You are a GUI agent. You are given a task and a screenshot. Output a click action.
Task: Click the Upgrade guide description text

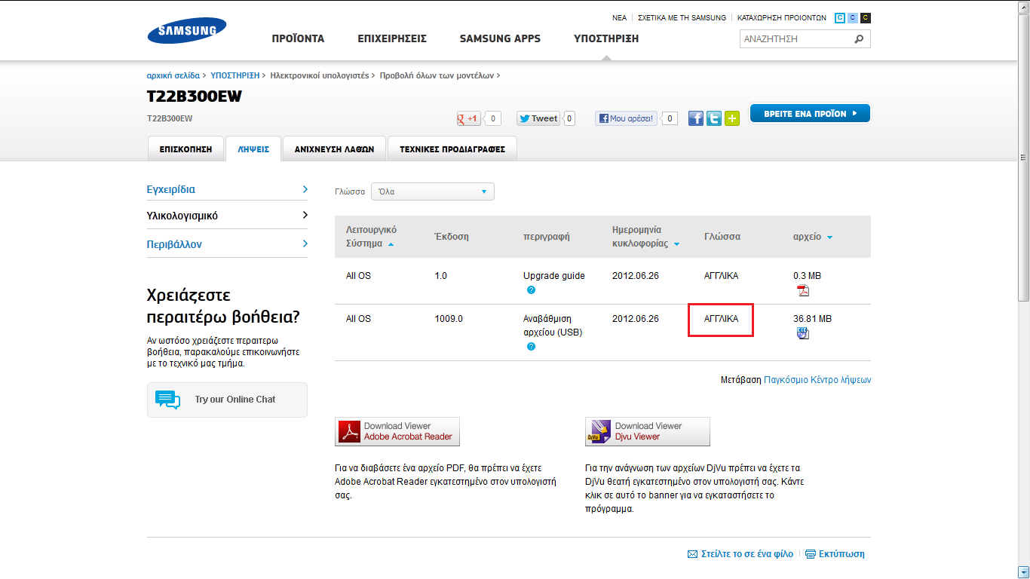pyautogui.click(x=554, y=276)
